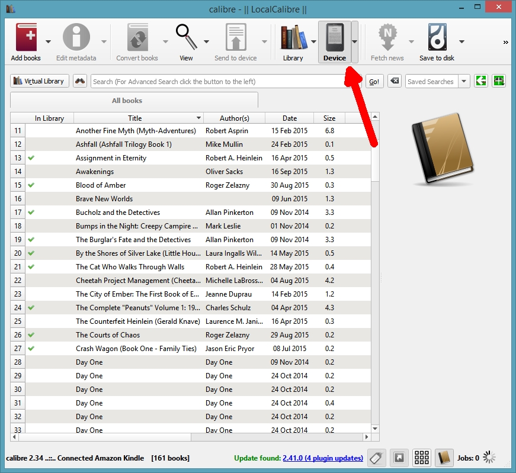
Task: Sort by the Author(s) column header
Action: point(235,118)
